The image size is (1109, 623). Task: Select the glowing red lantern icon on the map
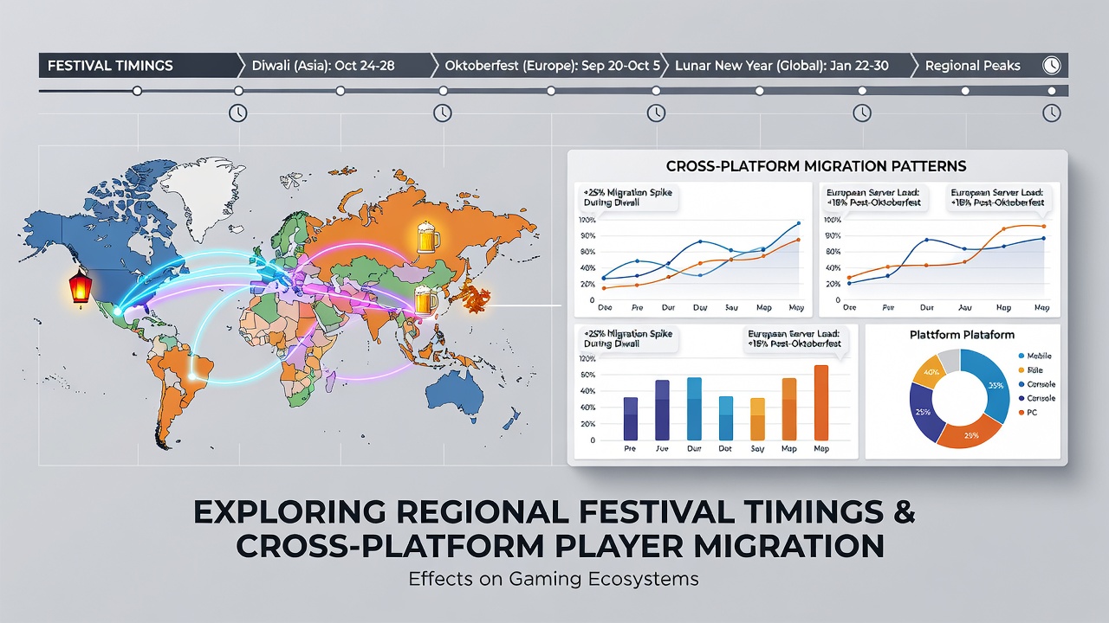tap(80, 286)
